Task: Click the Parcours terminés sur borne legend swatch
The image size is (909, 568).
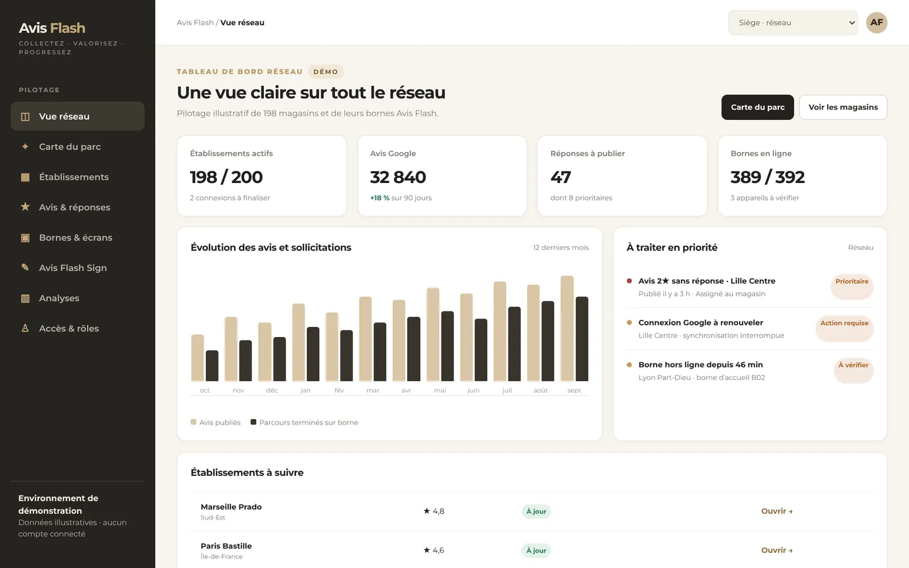Action: (x=253, y=422)
